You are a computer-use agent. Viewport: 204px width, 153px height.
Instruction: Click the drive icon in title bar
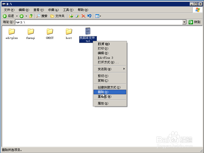(x=4, y=4)
